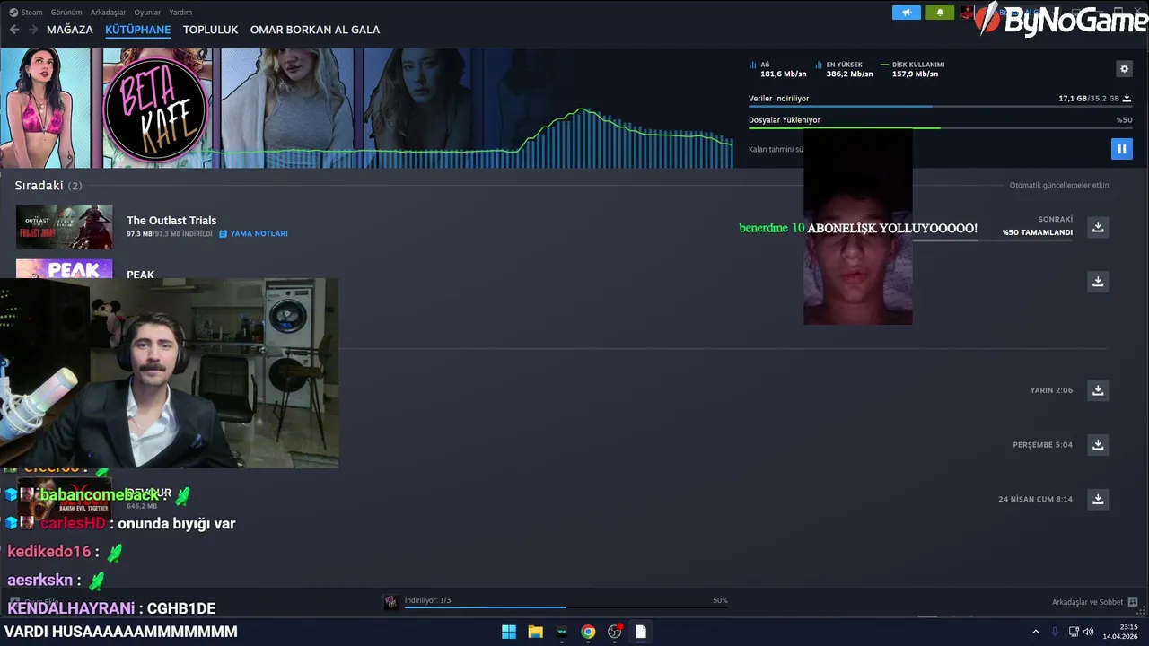The width and height of the screenshot is (1149, 646).
Task: Click the microphone icon in system tray
Action: pos(1055,632)
